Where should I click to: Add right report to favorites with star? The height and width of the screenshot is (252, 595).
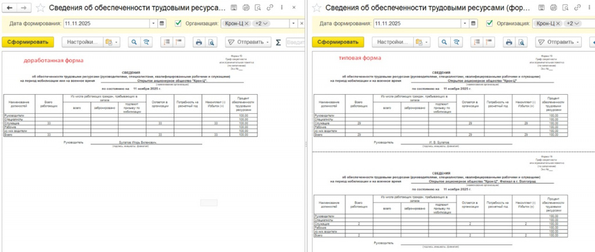coord(316,8)
